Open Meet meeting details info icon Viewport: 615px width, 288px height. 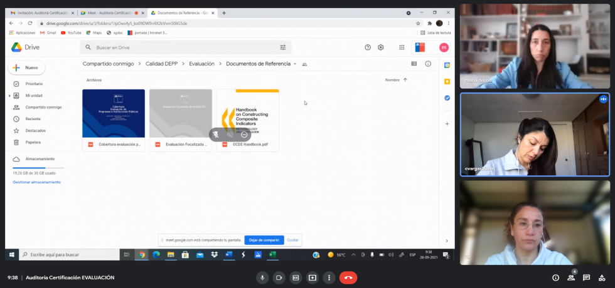click(555, 278)
